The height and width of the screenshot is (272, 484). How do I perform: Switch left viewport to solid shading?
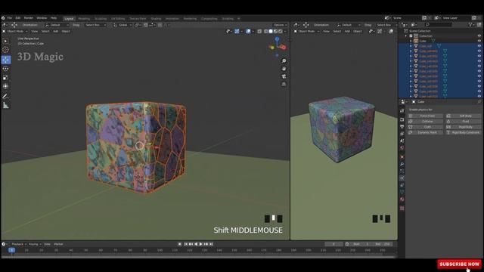click(271, 31)
